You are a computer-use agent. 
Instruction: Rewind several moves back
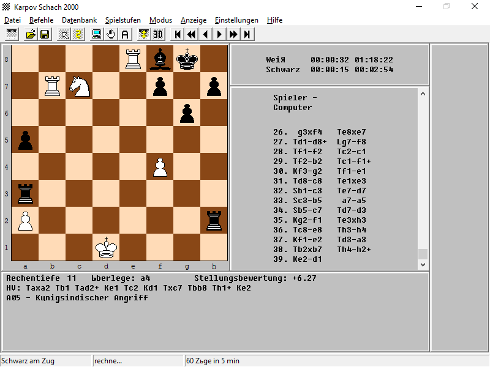(192, 34)
